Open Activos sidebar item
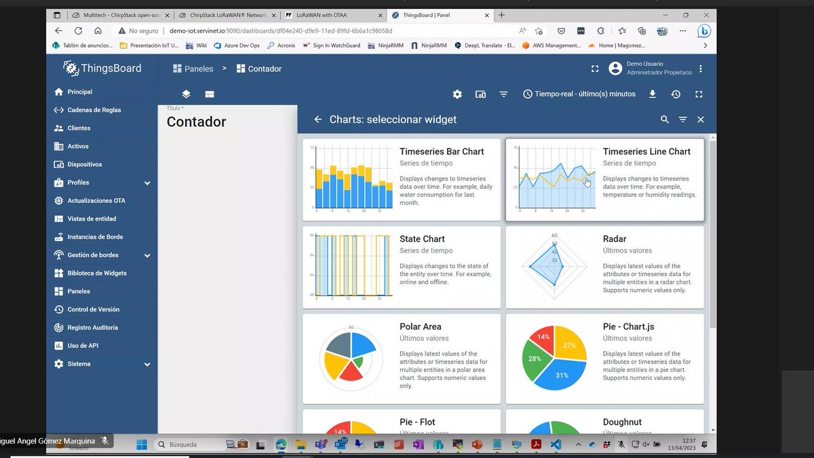Image resolution: width=814 pixels, height=458 pixels. tap(102, 146)
